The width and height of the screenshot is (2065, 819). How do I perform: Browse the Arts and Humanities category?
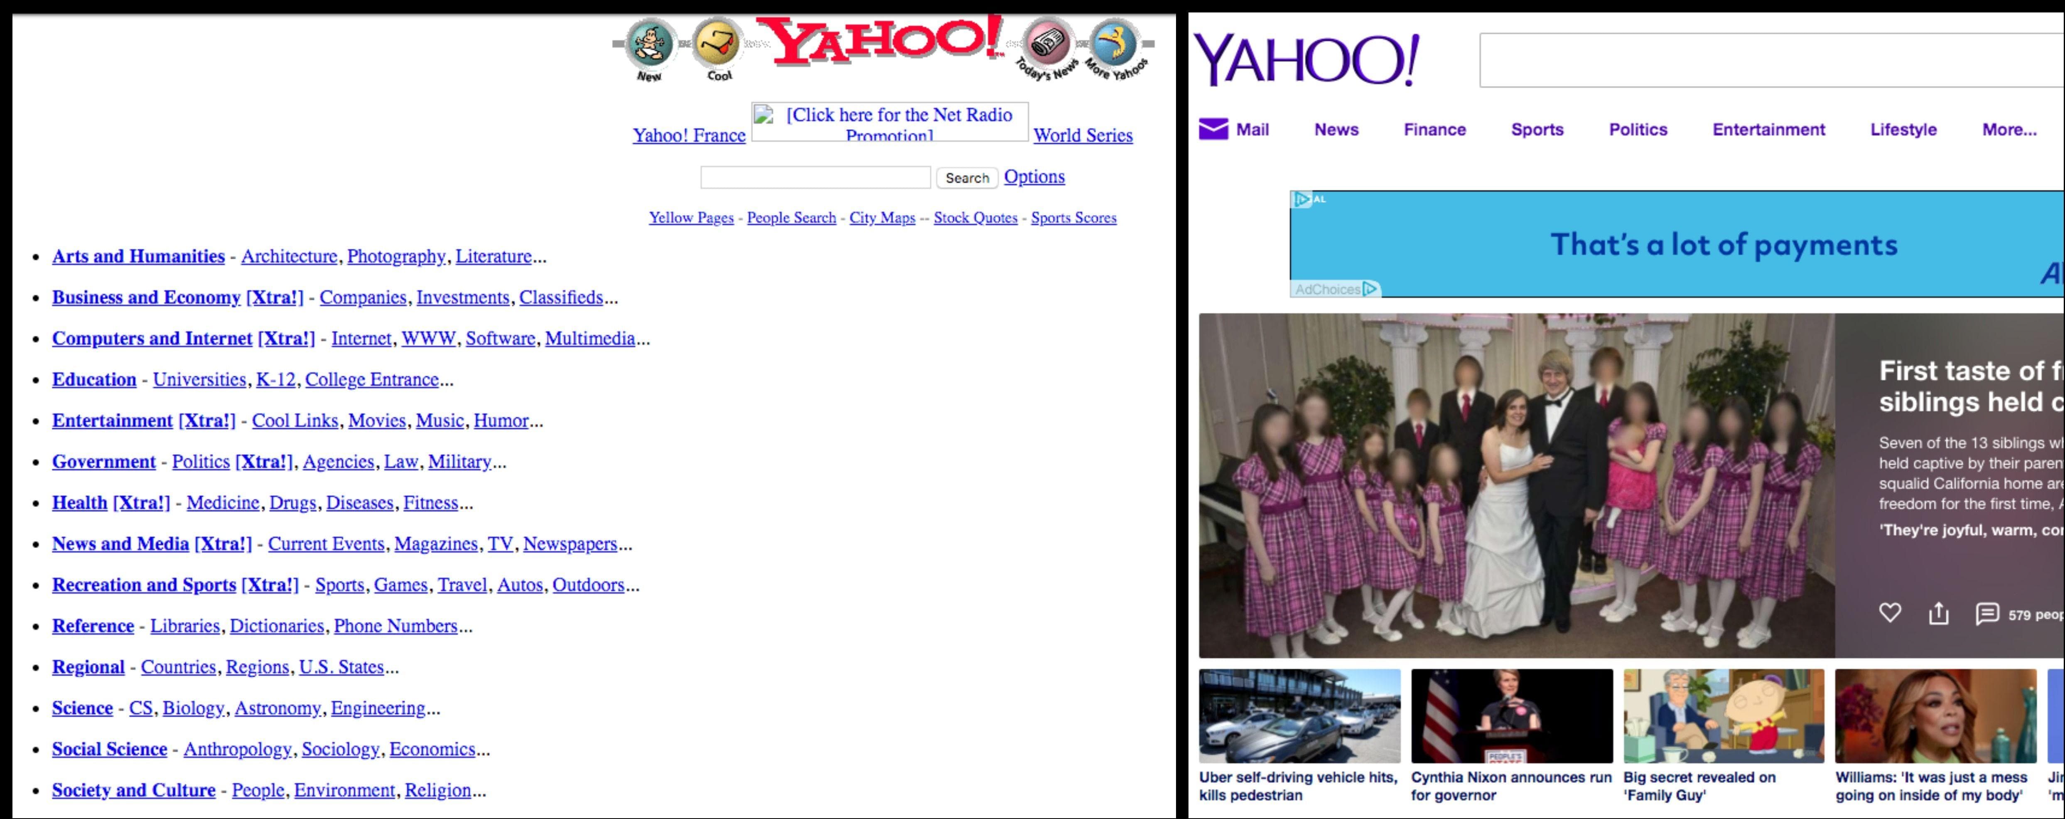coord(138,256)
